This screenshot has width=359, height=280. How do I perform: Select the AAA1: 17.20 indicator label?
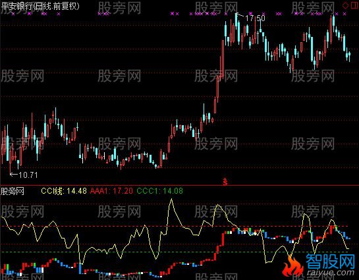click(111, 190)
